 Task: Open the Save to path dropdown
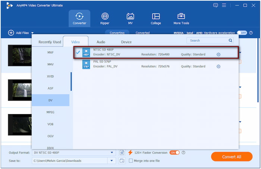coord(112,161)
